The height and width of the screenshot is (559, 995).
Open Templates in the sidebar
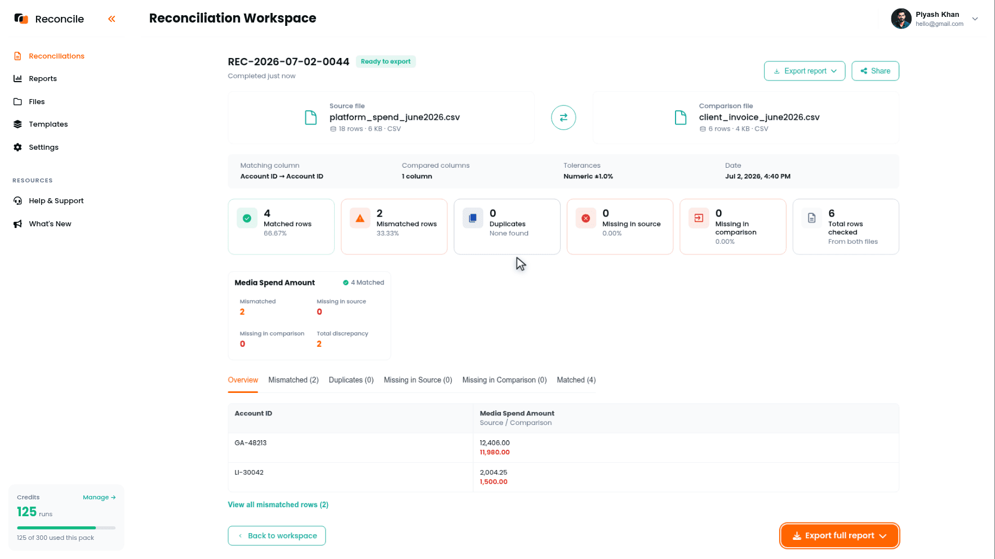tap(48, 124)
